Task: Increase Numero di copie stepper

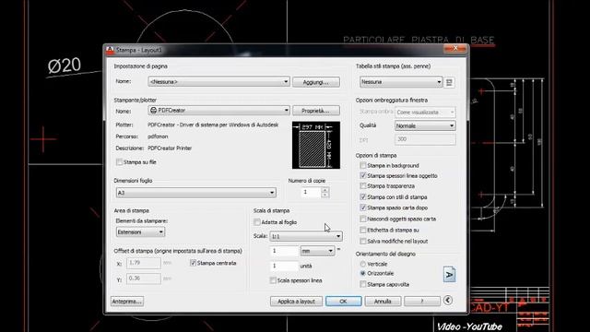Action: [x=325, y=190]
